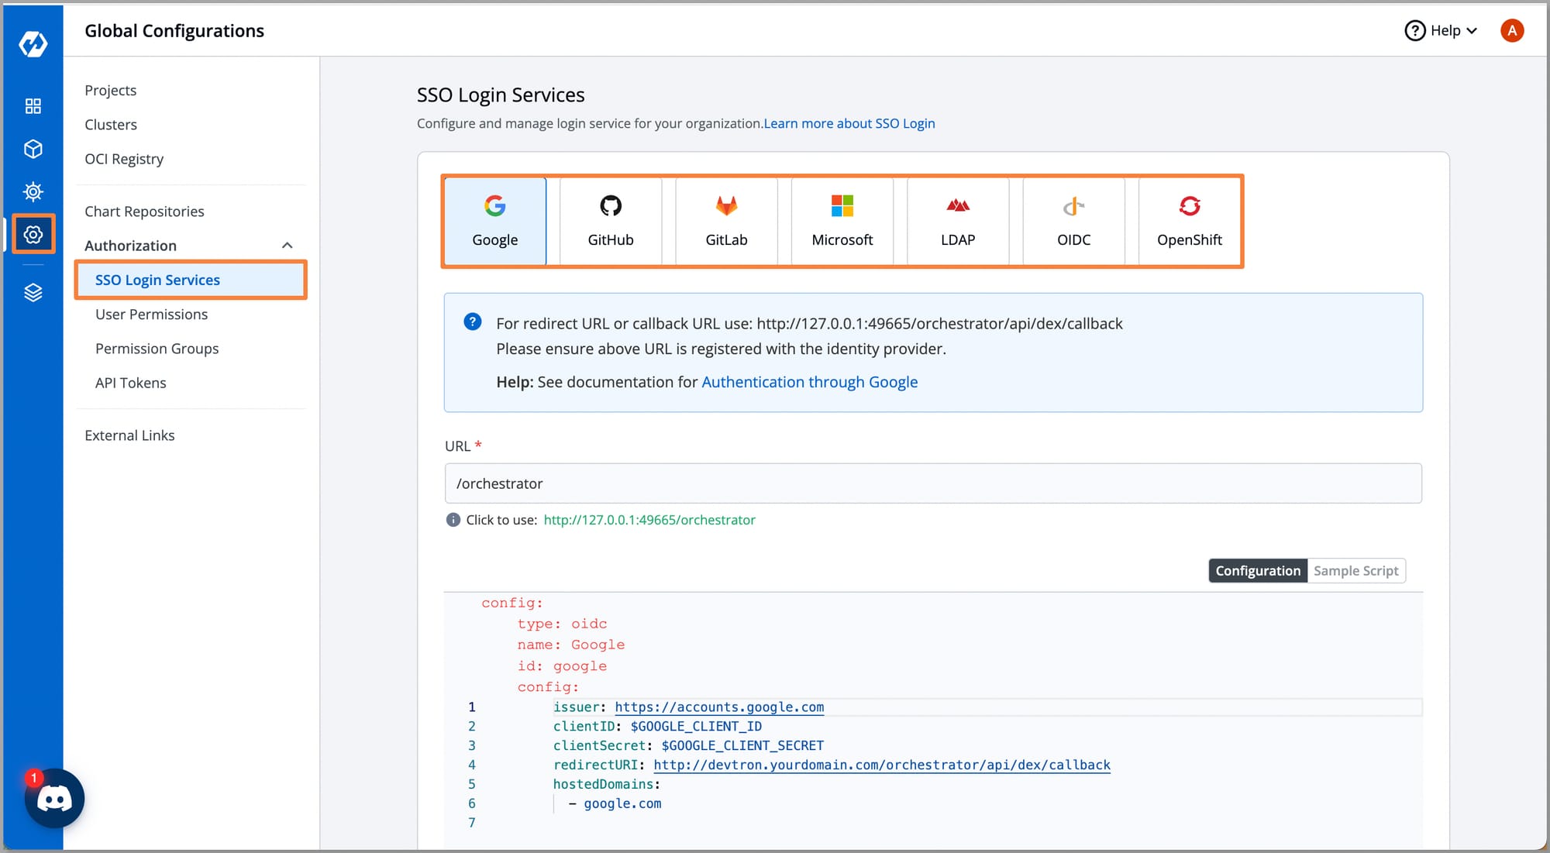Viewport: 1550px width, 853px height.
Task: Select SSO Login Services item
Action: pos(191,280)
